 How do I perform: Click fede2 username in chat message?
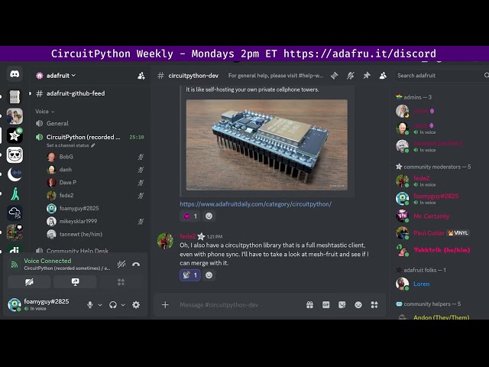coord(187,236)
